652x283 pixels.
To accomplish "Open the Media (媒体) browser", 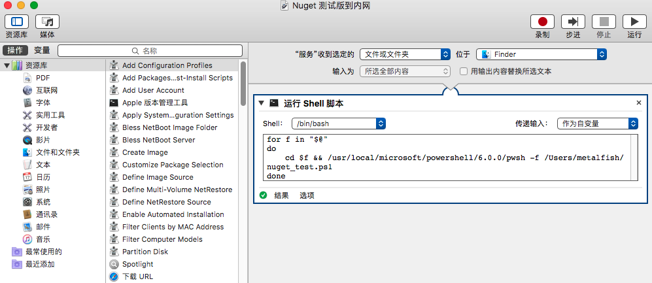I will [x=47, y=22].
